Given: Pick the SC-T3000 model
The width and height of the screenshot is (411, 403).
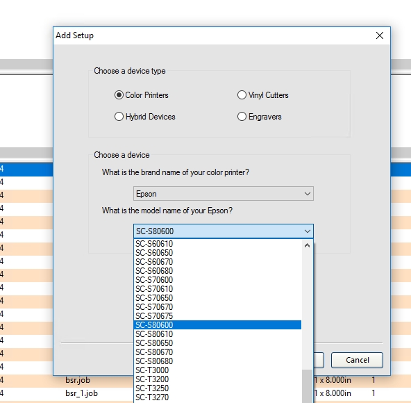Looking at the screenshot, I should pyautogui.click(x=217, y=370).
